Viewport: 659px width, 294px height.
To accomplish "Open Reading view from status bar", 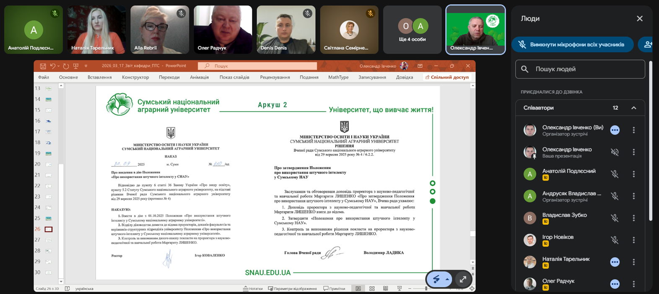I will [386, 289].
